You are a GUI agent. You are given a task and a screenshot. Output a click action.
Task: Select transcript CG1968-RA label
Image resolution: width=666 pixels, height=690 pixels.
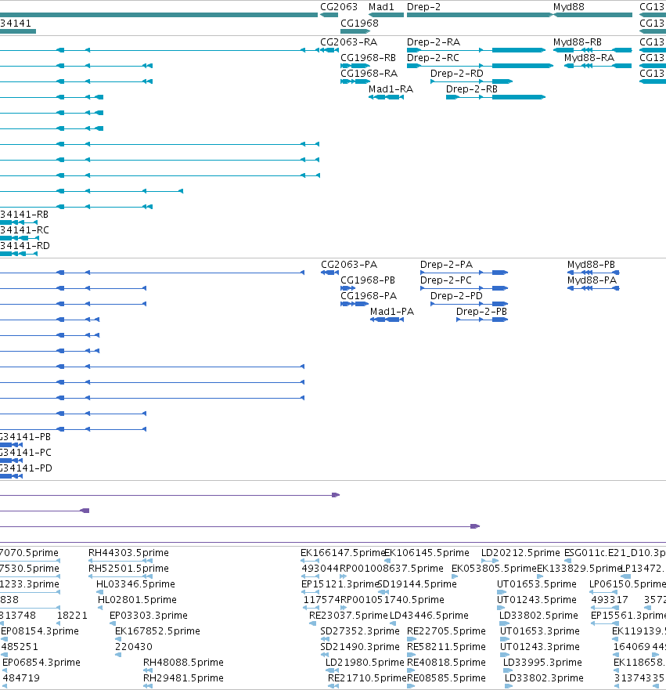[369, 74]
